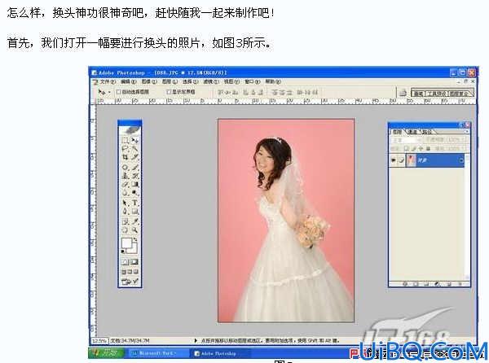Open the 图层复合 (Layer Comps) palette well tab
This screenshot has width=489, height=363.
coord(459,94)
